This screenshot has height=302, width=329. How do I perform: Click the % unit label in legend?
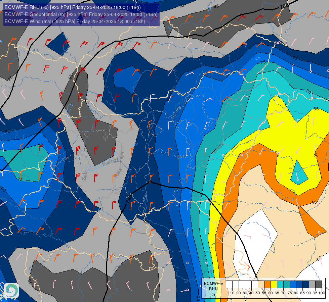pyautogui.click(x=213, y=294)
